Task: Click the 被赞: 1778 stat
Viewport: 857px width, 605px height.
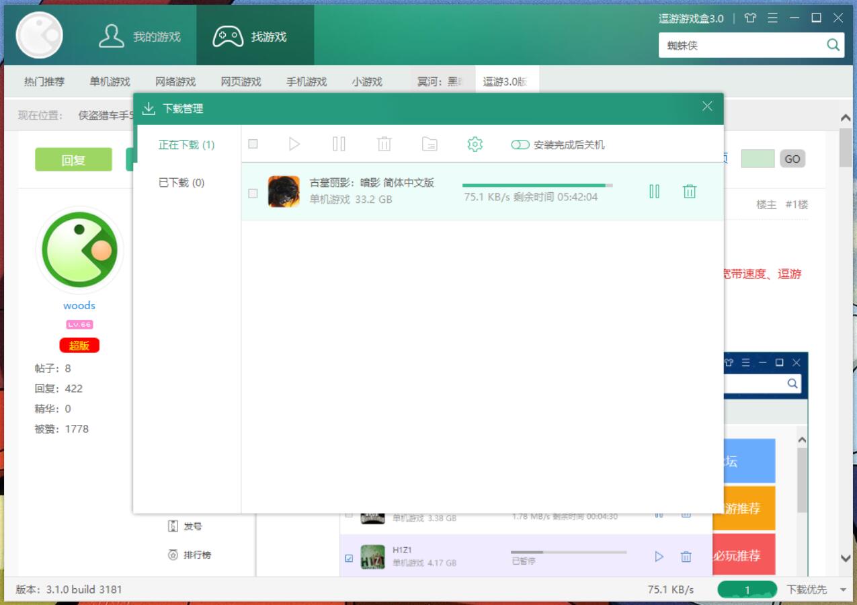Action: coord(61,429)
